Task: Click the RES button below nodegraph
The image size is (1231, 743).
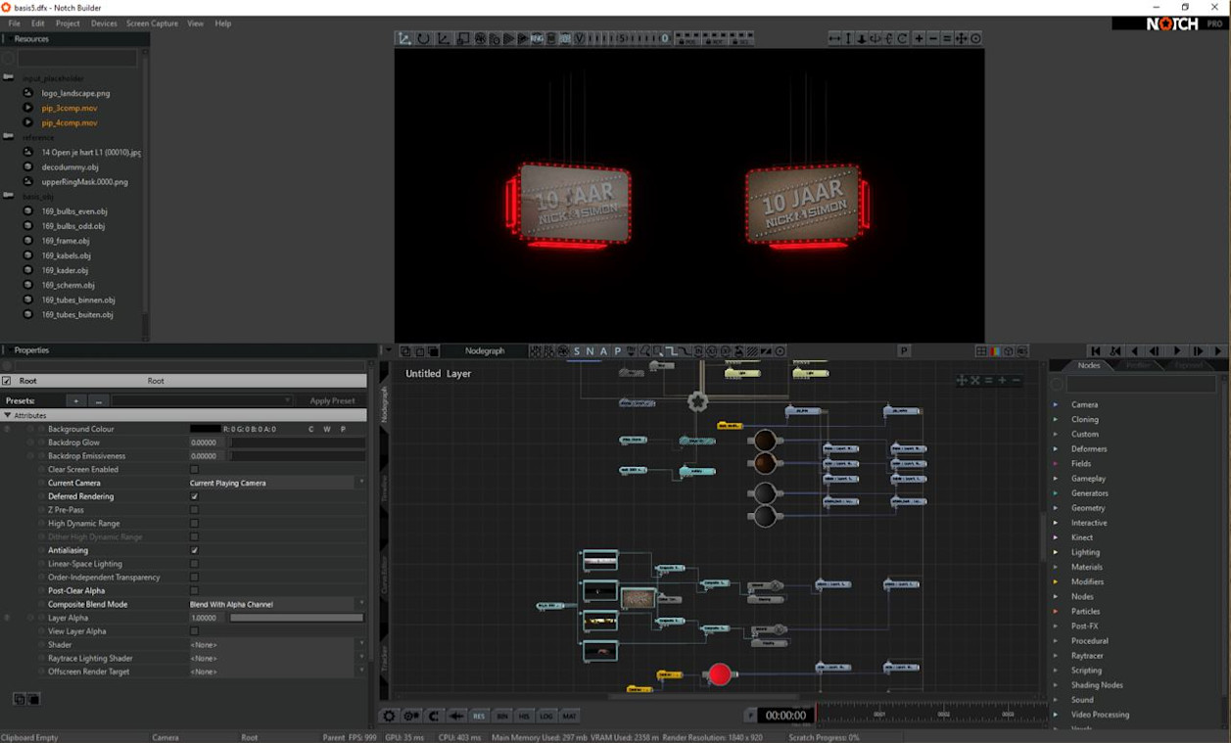Action: point(479,716)
